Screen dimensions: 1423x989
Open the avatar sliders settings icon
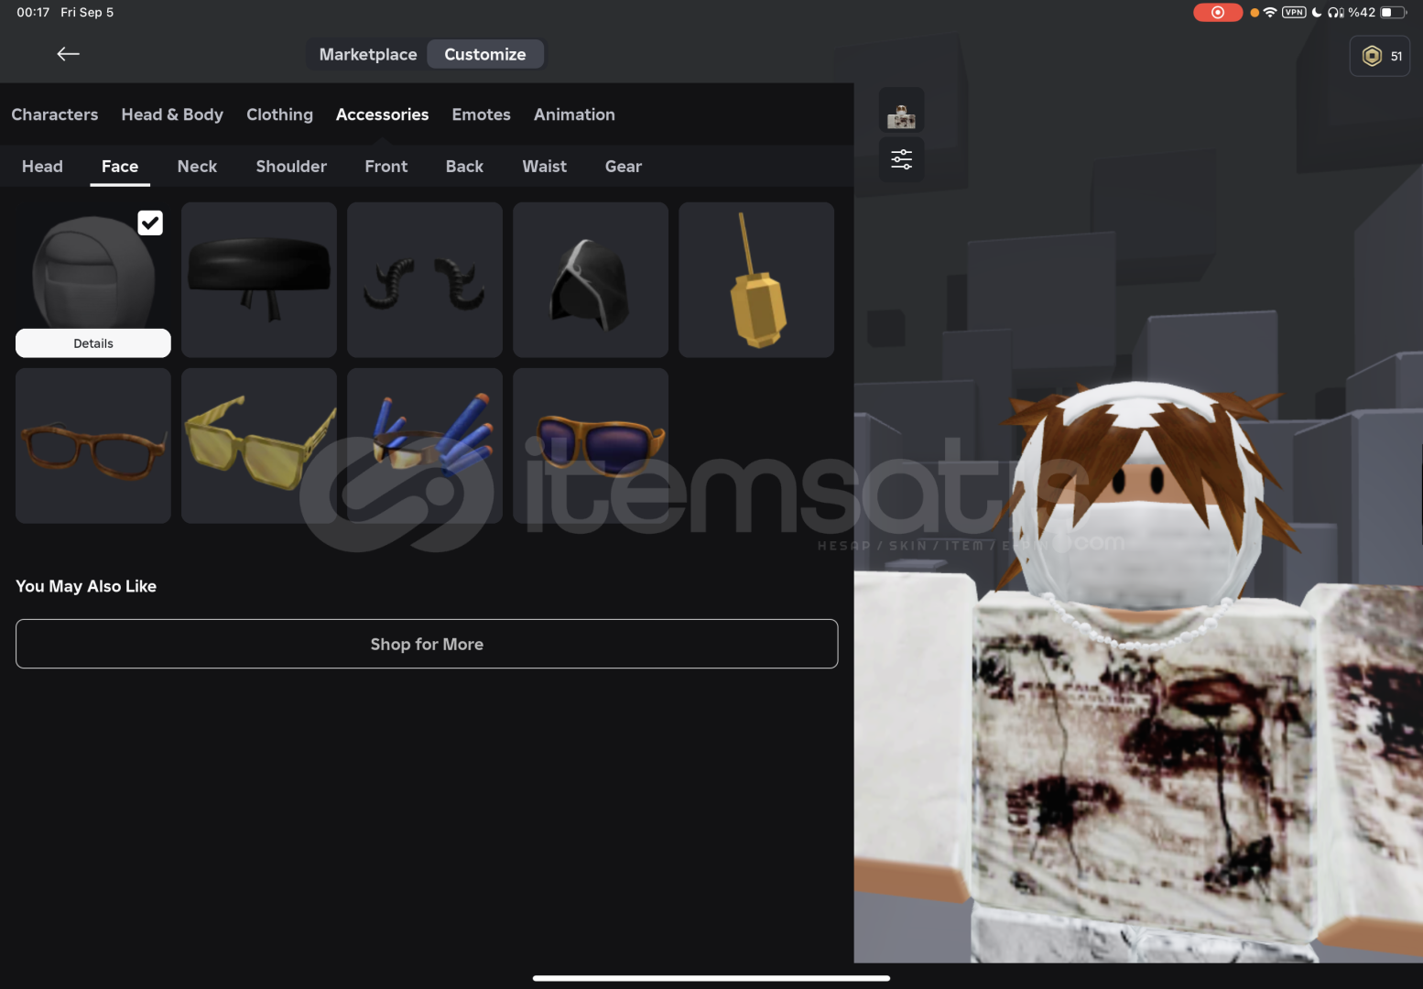[x=901, y=159]
